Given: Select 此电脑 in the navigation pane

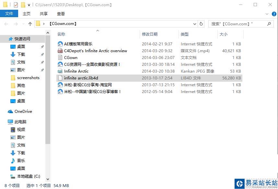Looking at the screenshot, I should (x=20, y=122).
